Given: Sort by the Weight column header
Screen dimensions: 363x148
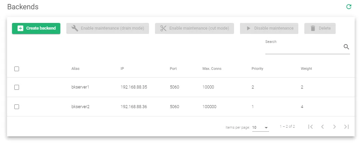Looking at the screenshot, I should (306, 69).
